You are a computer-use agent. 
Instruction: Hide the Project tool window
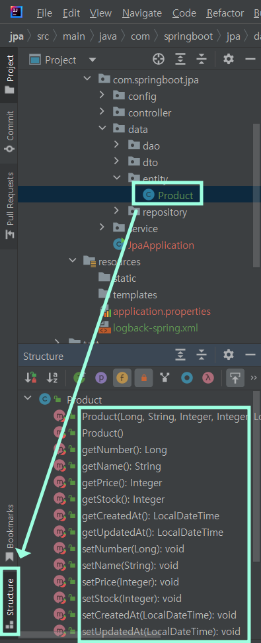[x=250, y=60]
